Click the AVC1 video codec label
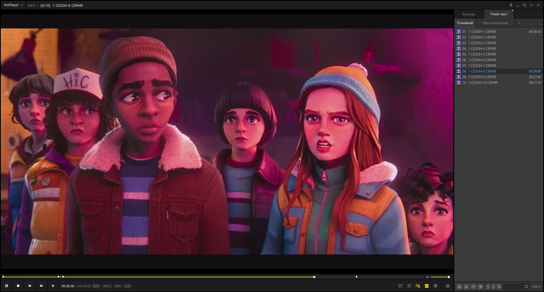The width and height of the screenshot is (544, 292). tap(107, 286)
